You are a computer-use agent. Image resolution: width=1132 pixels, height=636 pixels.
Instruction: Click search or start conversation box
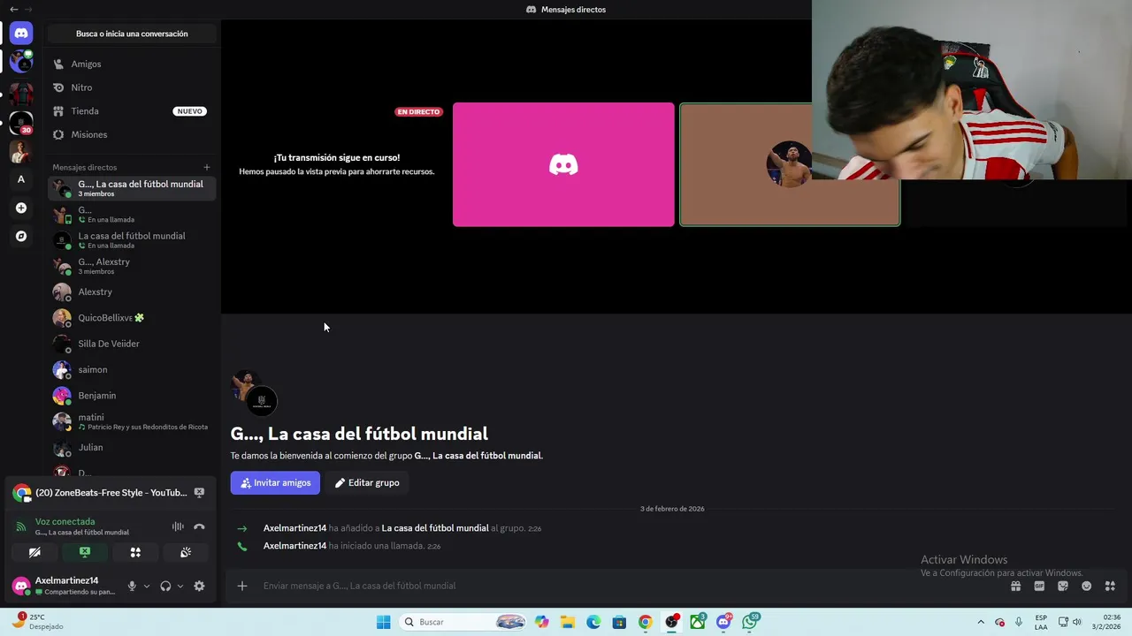click(132, 34)
